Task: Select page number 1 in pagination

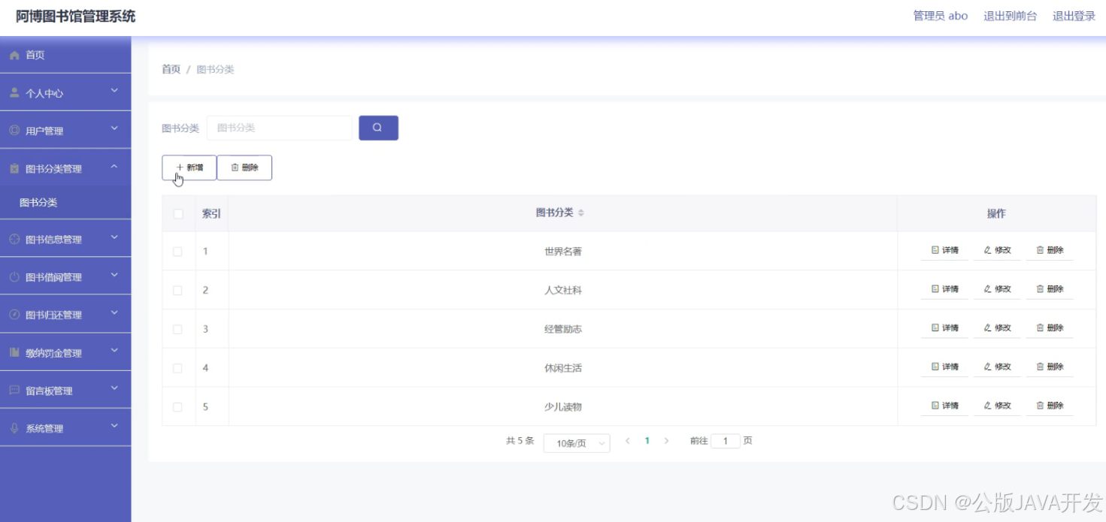Action: click(x=647, y=441)
